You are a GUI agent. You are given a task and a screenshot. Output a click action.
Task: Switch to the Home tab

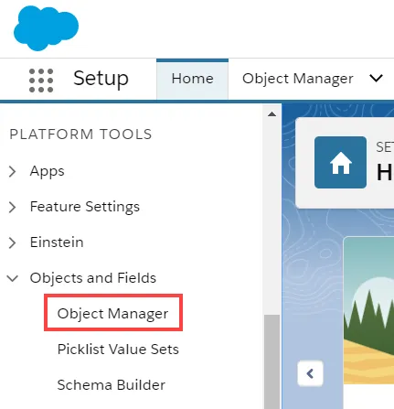(x=192, y=79)
